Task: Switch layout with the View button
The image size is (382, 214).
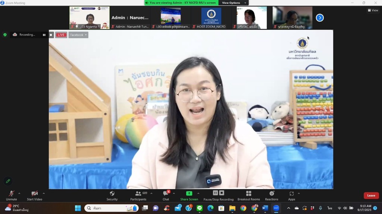Action: 373,10
